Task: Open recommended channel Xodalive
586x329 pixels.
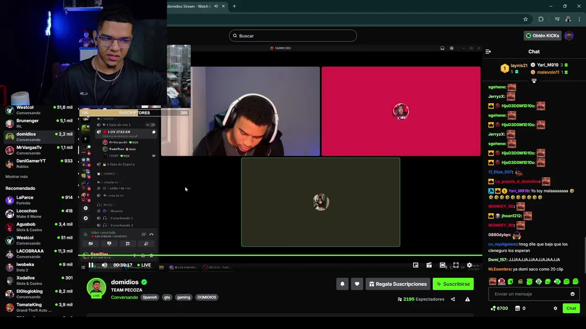Action: [x=39, y=280]
